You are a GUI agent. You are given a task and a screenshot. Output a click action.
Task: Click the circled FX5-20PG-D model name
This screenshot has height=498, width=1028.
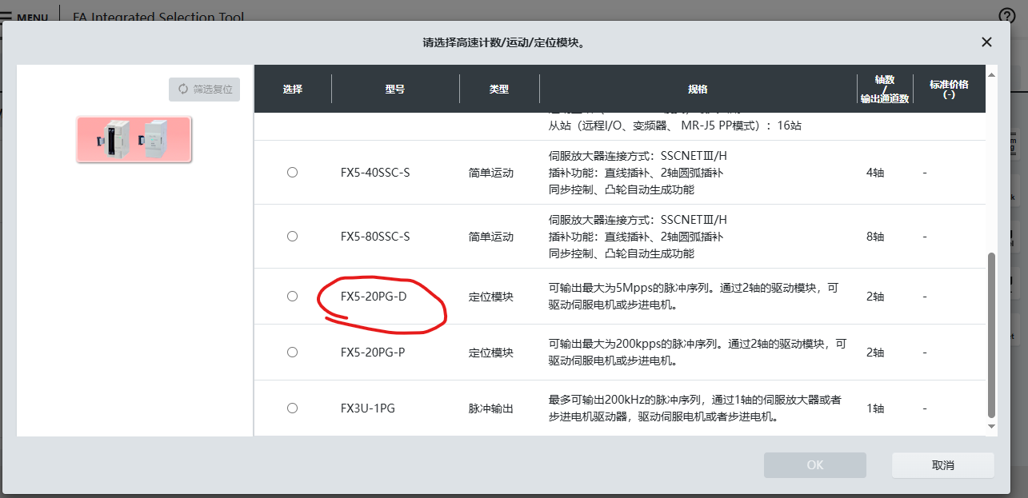click(374, 297)
